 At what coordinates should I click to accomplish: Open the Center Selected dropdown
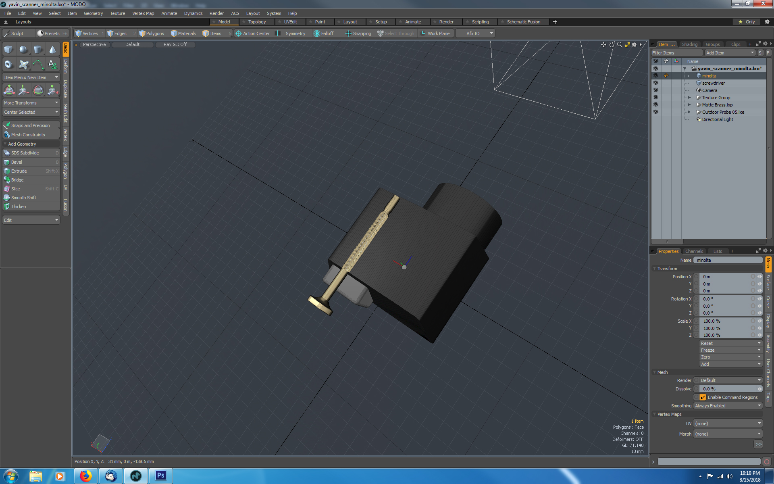click(31, 112)
